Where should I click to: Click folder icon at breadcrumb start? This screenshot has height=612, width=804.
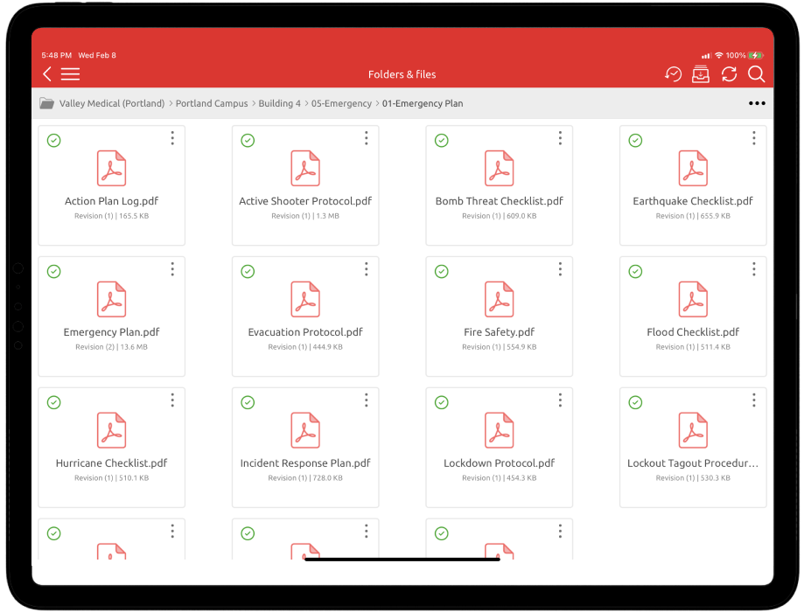pos(46,103)
